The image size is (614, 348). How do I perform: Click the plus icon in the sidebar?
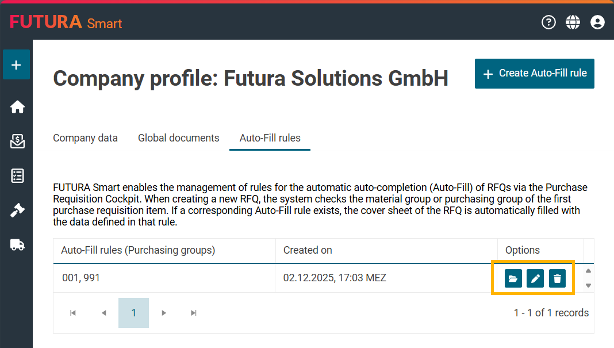tap(16, 65)
